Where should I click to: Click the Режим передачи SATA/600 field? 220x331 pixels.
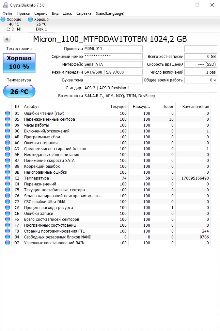pos(113,72)
